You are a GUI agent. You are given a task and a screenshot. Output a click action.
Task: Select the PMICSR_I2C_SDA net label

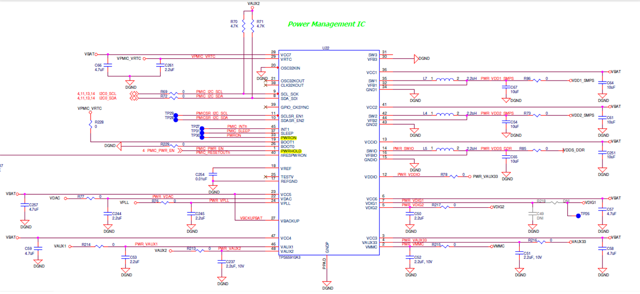coord(212,118)
